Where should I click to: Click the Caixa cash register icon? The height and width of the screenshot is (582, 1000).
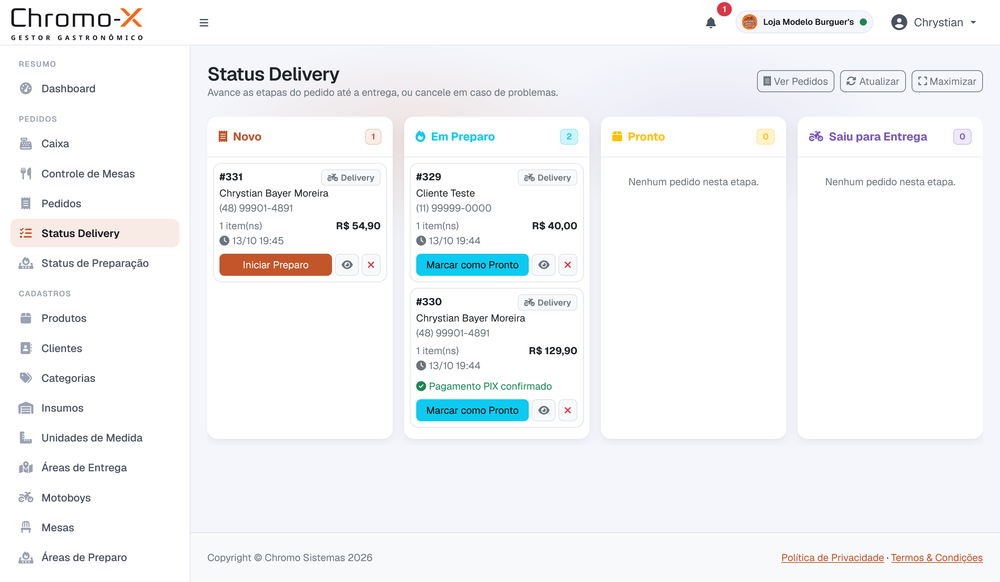tap(26, 143)
